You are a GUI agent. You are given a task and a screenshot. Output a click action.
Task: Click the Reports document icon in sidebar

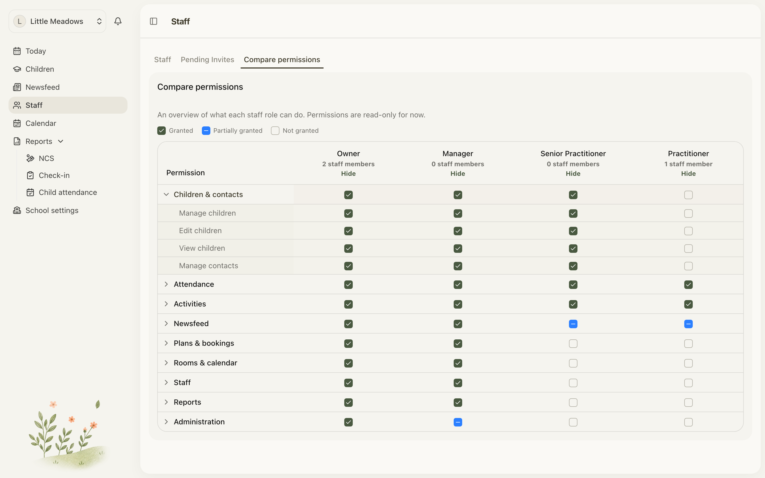coord(17,141)
